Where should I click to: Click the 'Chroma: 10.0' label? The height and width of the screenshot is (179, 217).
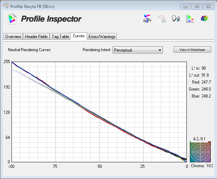[202, 166]
